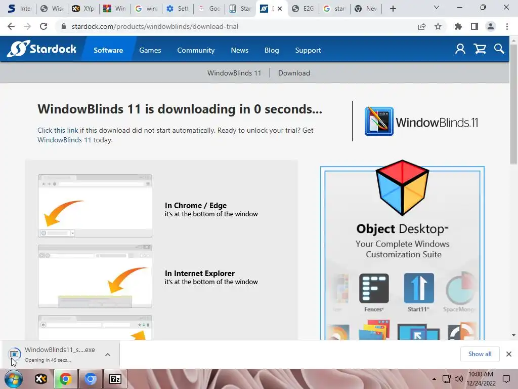Click the volume icon in system tray
This screenshot has height=389, width=518.
[x=458, y=379]
